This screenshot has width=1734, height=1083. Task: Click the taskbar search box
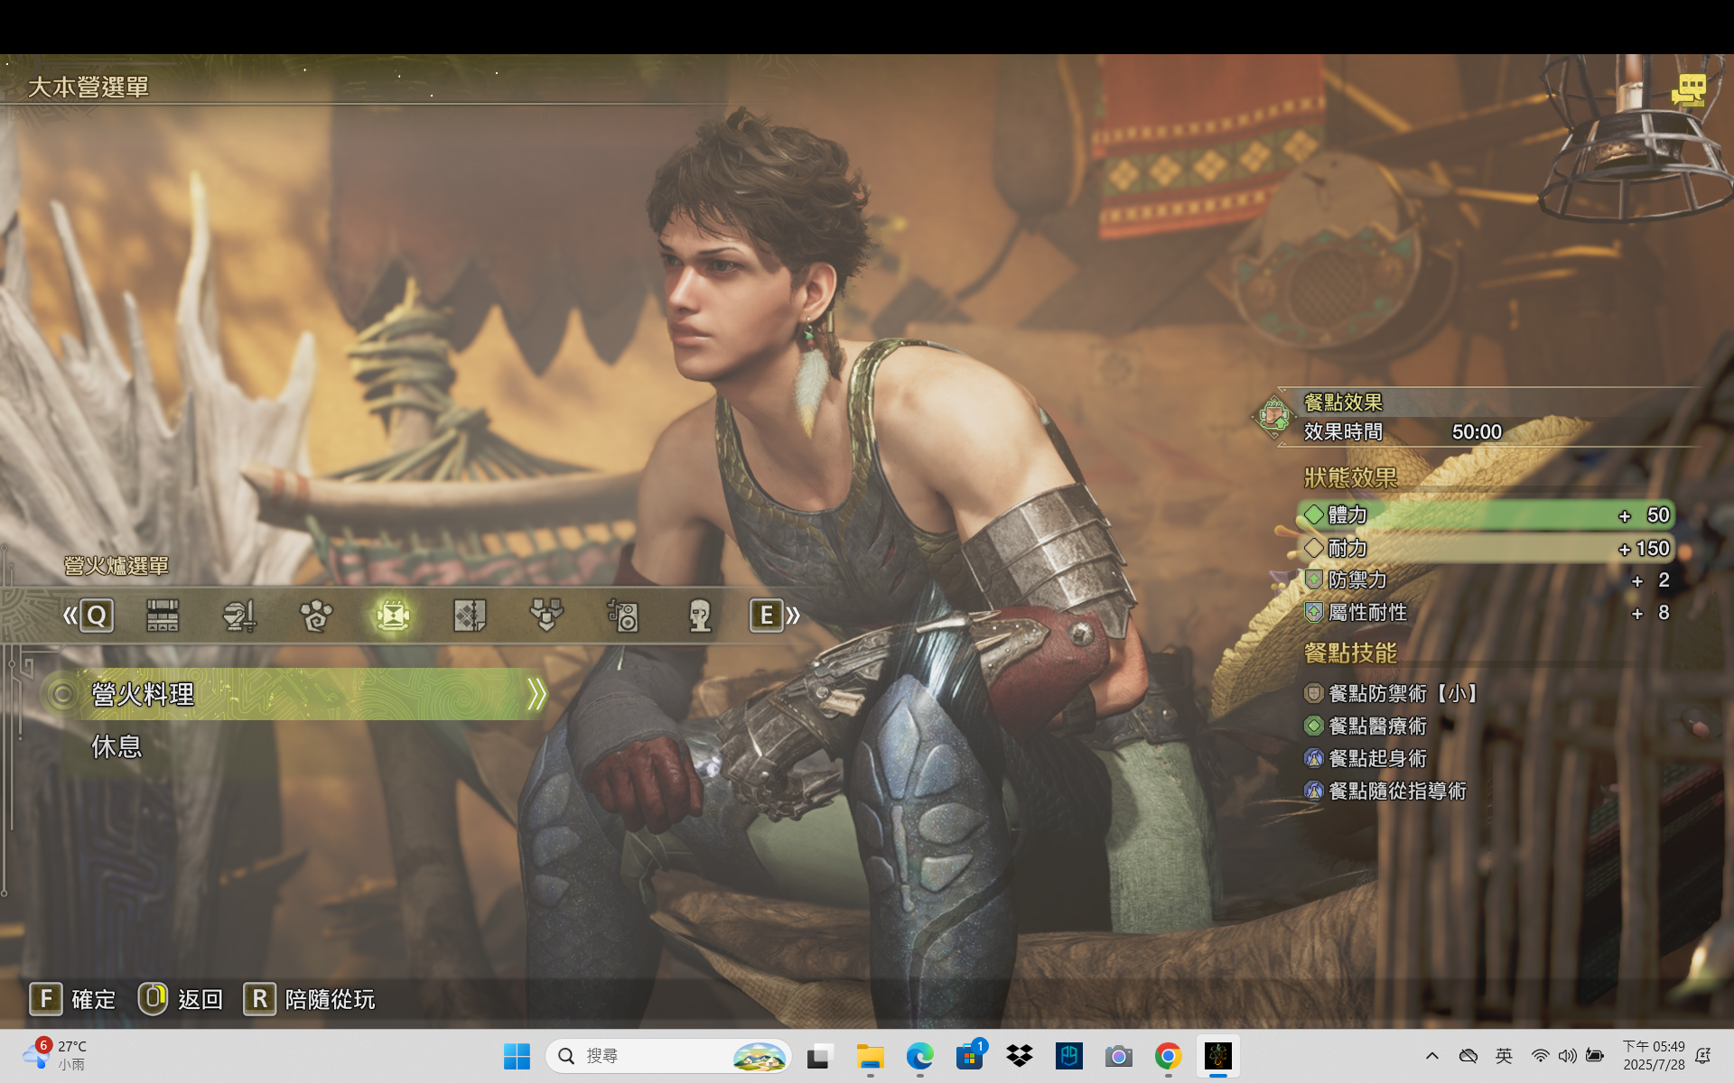668,1056
